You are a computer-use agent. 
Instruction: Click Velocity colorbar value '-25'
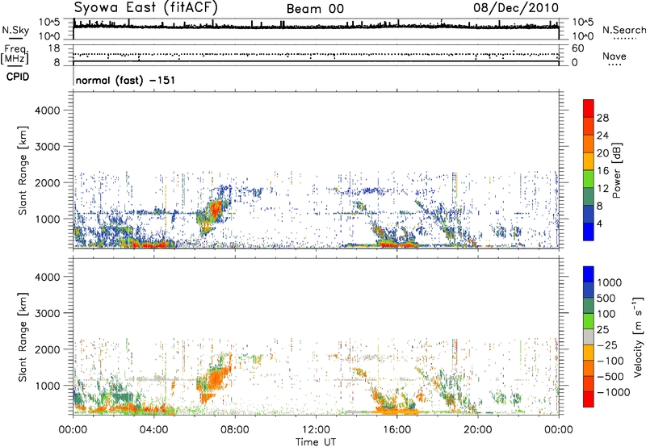[607, 345]
